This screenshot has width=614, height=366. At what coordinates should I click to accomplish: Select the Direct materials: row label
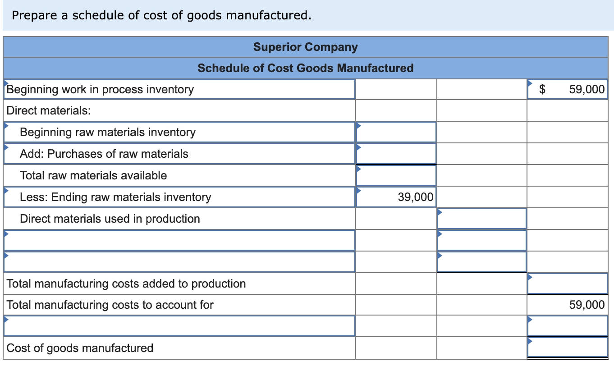point(49,111)
